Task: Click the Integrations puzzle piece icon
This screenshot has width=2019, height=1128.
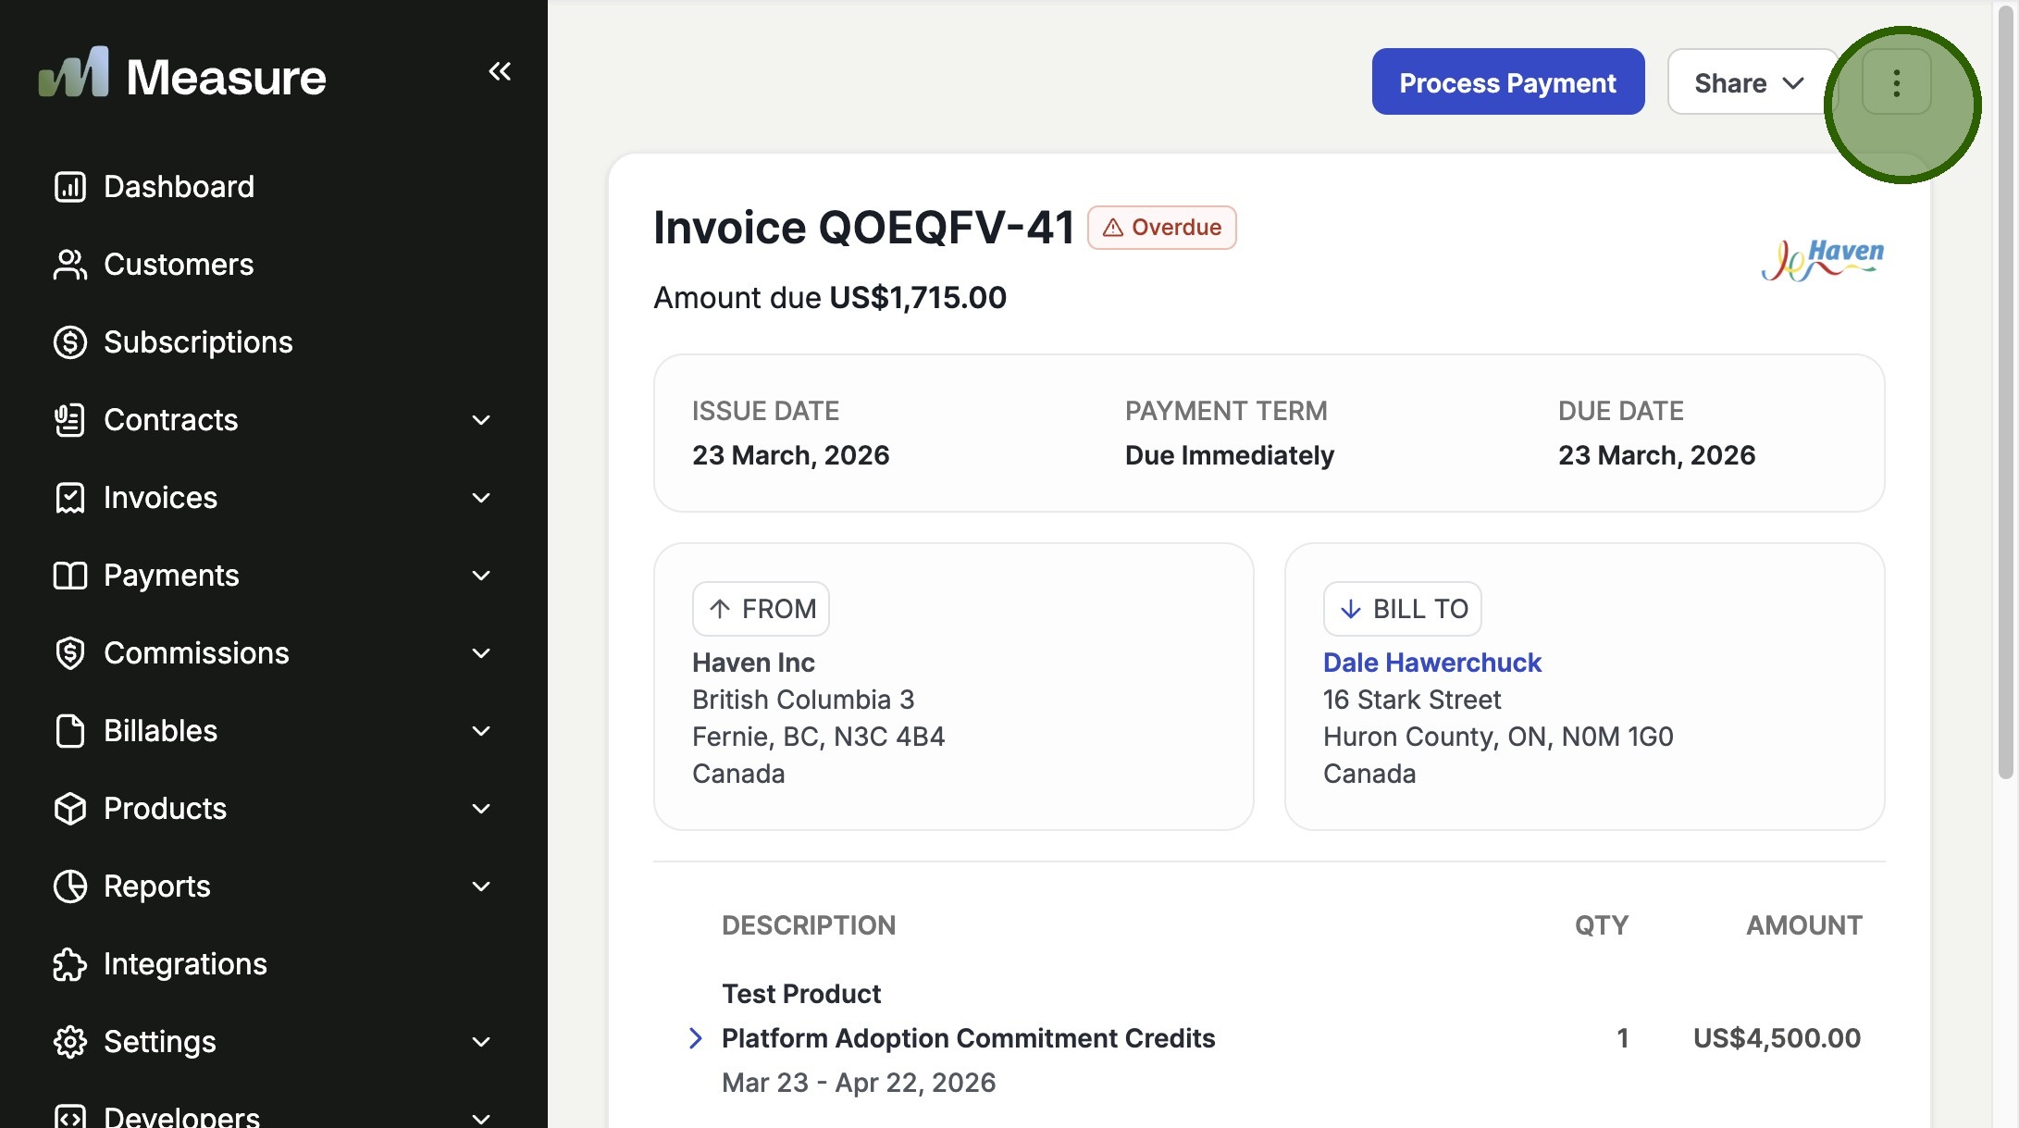Action: tap(69, 964)
